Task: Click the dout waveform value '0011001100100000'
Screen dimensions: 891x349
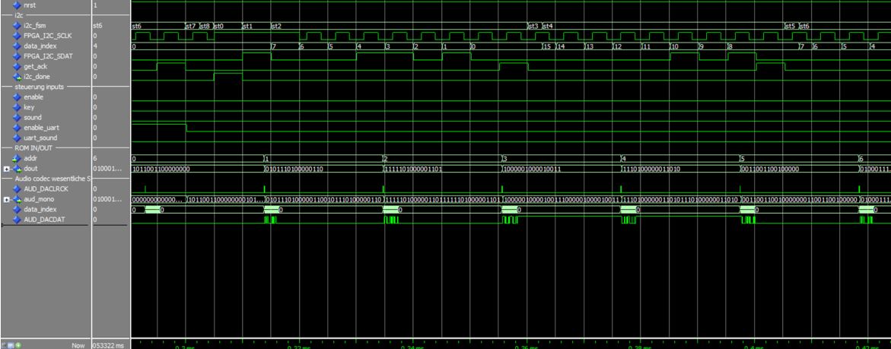Action: 770,169
